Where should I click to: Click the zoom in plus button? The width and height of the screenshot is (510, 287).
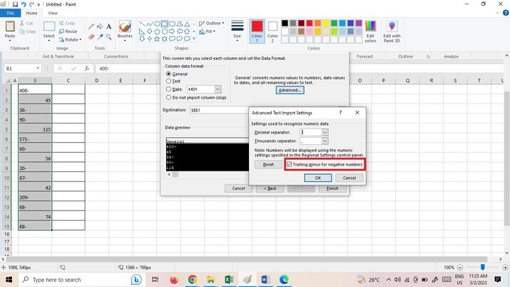pos(505,268)
